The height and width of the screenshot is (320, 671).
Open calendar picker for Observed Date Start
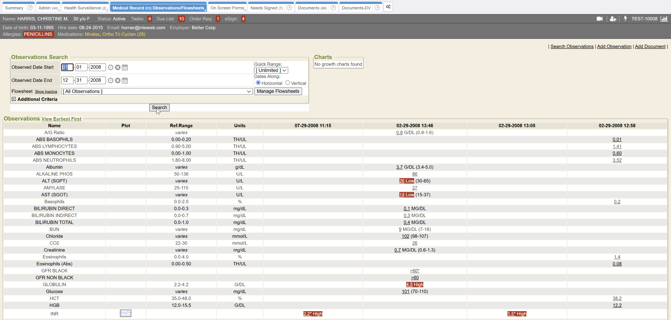point(125,67)
